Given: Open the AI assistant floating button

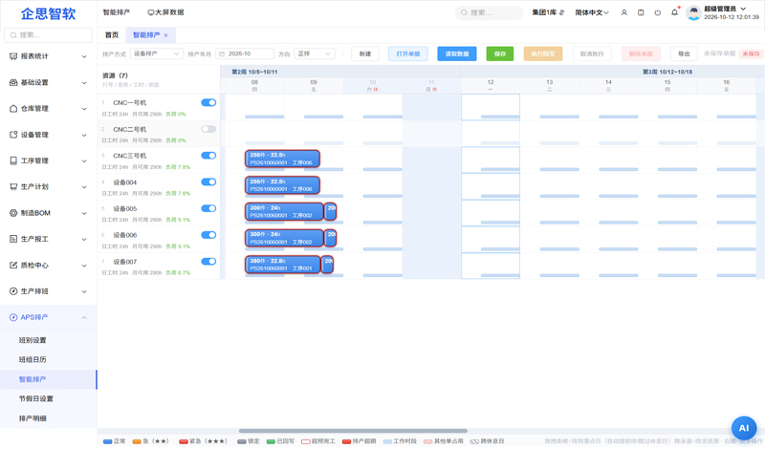Looking at the screenshot, I should pos(744,429).
